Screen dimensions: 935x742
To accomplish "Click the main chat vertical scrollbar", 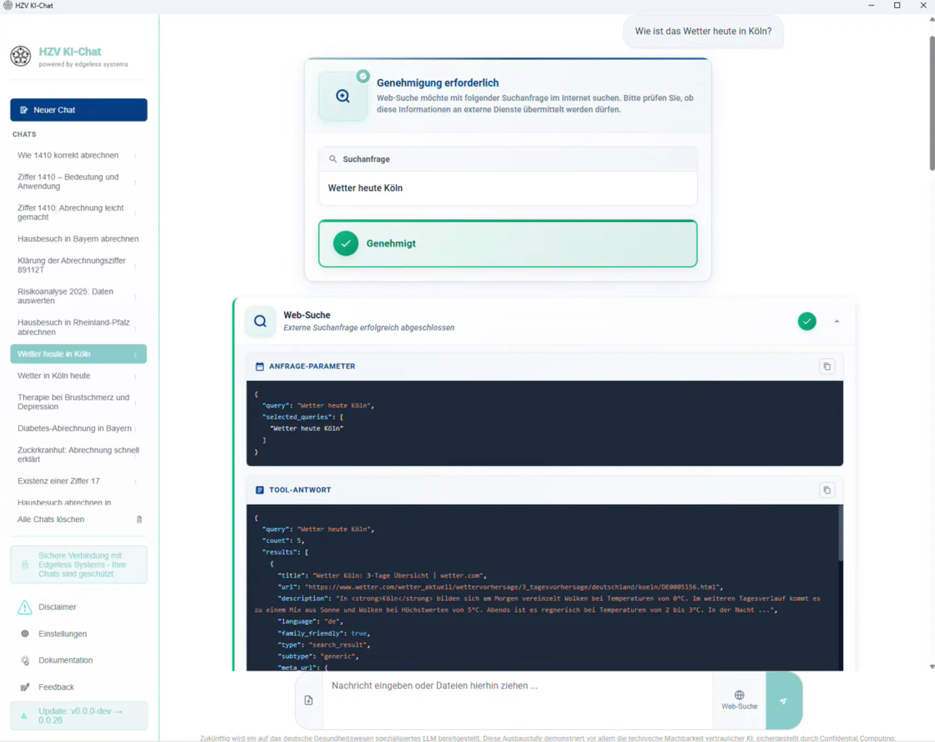I will (932, 102).
